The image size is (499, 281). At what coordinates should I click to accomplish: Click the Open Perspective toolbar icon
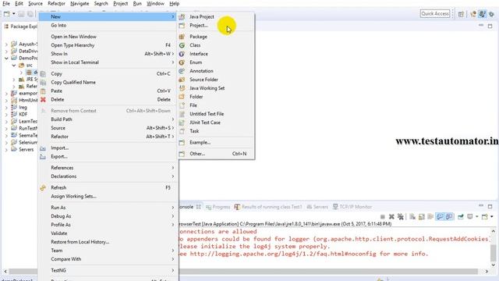pos(461,14)
